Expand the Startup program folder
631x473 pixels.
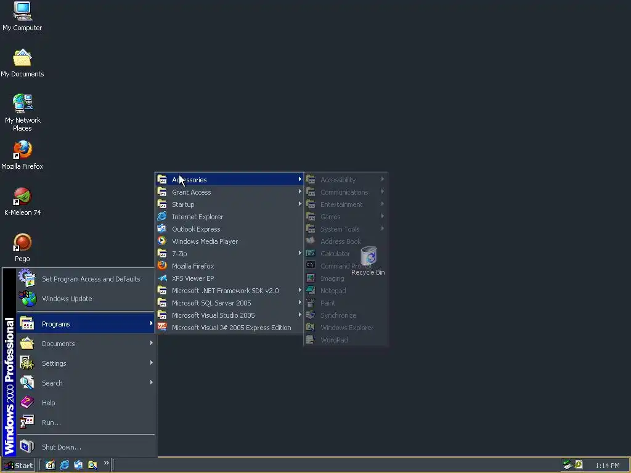pos(229,204)
